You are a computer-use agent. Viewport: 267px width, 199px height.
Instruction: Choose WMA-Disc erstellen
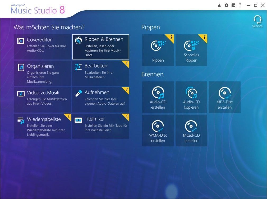click(x=158, y=131)
